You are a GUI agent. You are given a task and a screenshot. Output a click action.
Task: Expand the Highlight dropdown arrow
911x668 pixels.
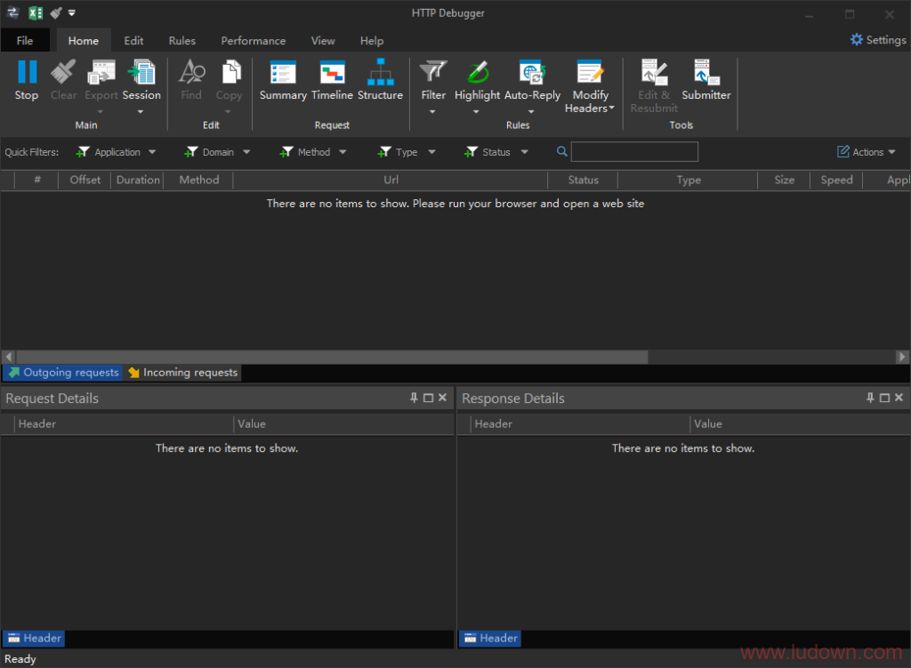(x=476, y=111)
